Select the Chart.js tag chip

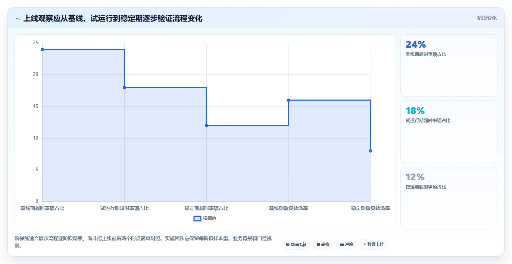296,244
